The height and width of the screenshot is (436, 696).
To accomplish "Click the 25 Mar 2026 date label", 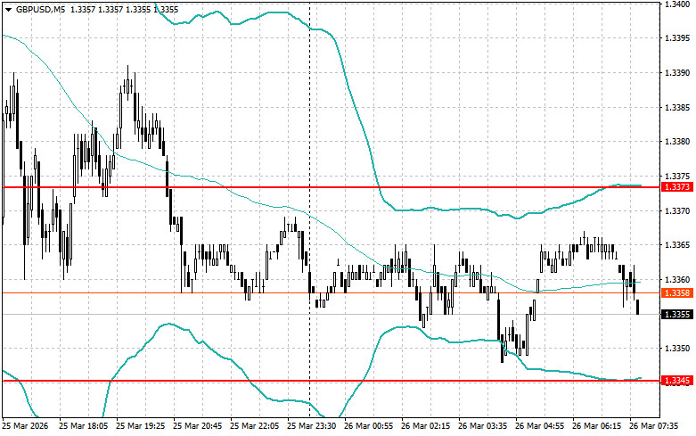I will click(x=25, y=426).
